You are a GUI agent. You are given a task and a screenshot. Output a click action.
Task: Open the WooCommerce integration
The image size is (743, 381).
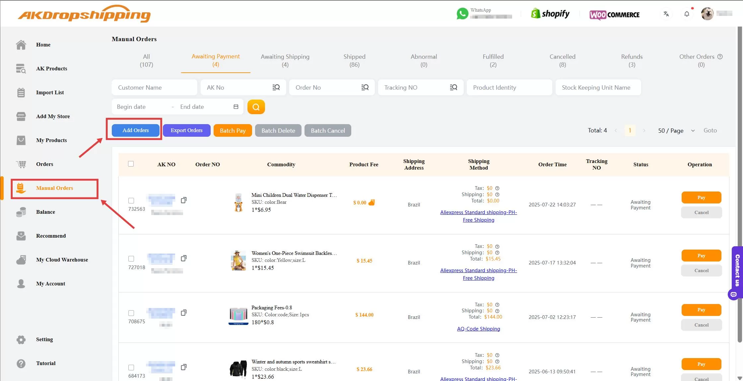[x=614, y=15]
